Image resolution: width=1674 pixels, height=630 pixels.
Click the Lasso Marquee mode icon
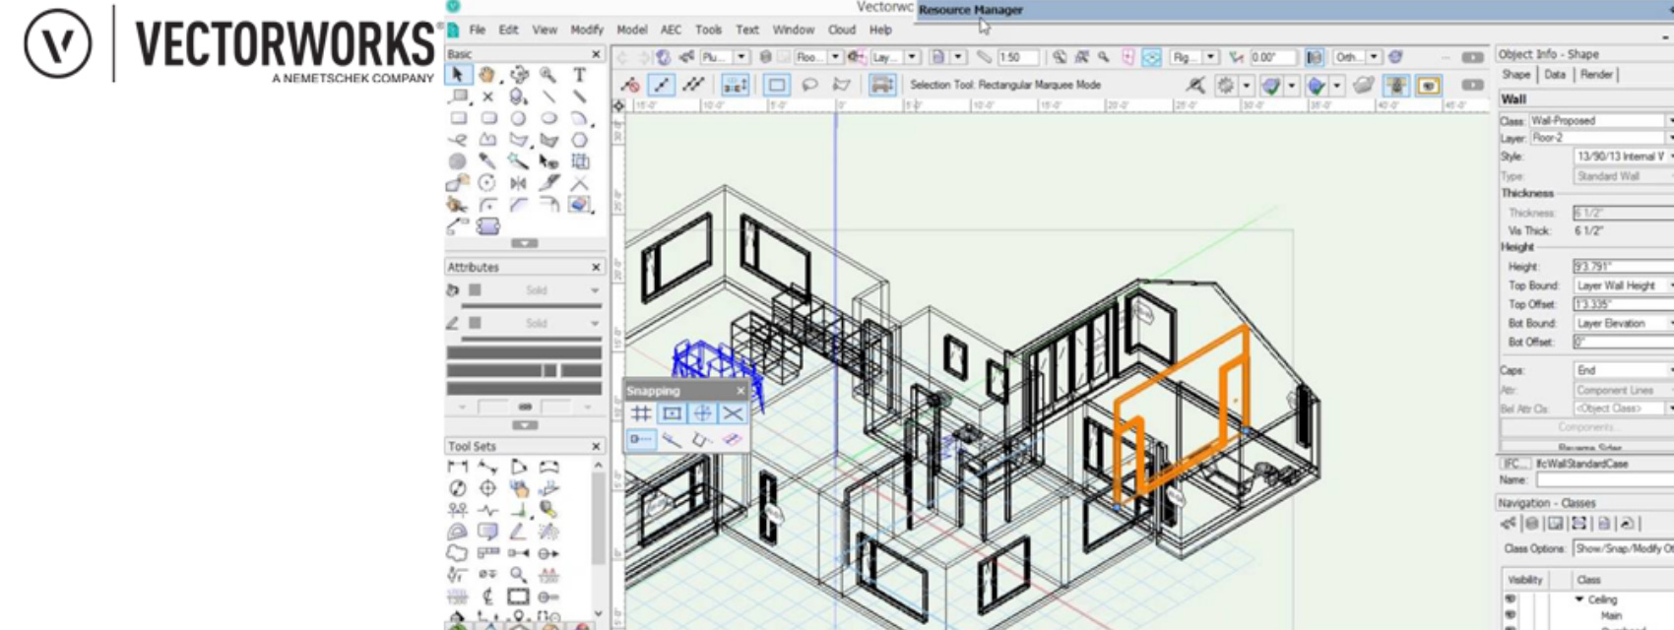click(809, 86)
